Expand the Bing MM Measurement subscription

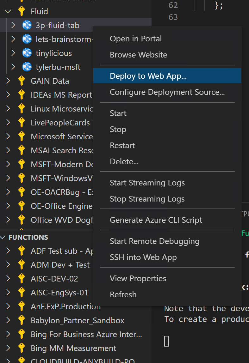[8, 348]
